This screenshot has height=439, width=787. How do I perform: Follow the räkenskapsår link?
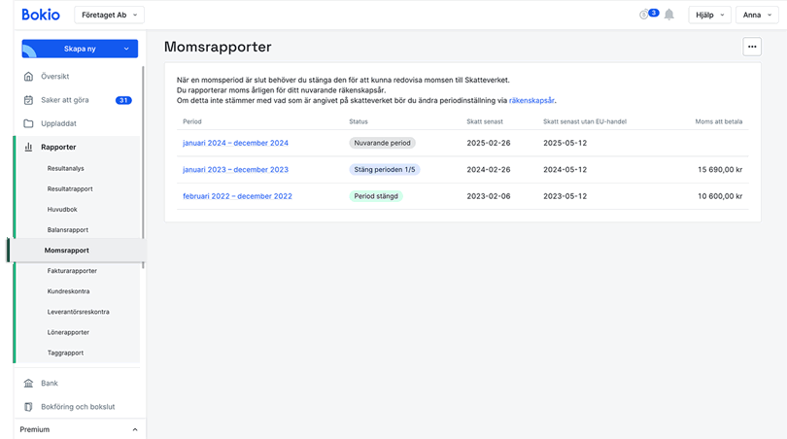pyautogui.click(x=531, y=100)
